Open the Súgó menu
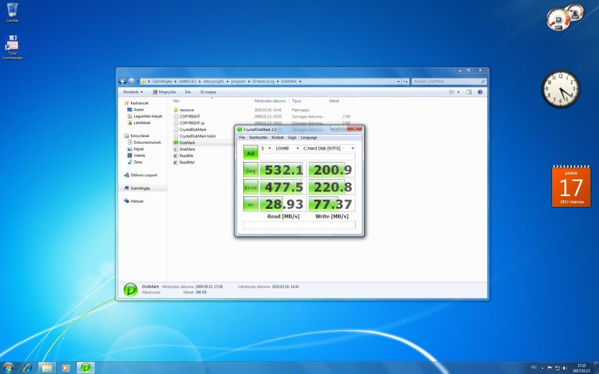The image size is (599, 374). [292, 137]
